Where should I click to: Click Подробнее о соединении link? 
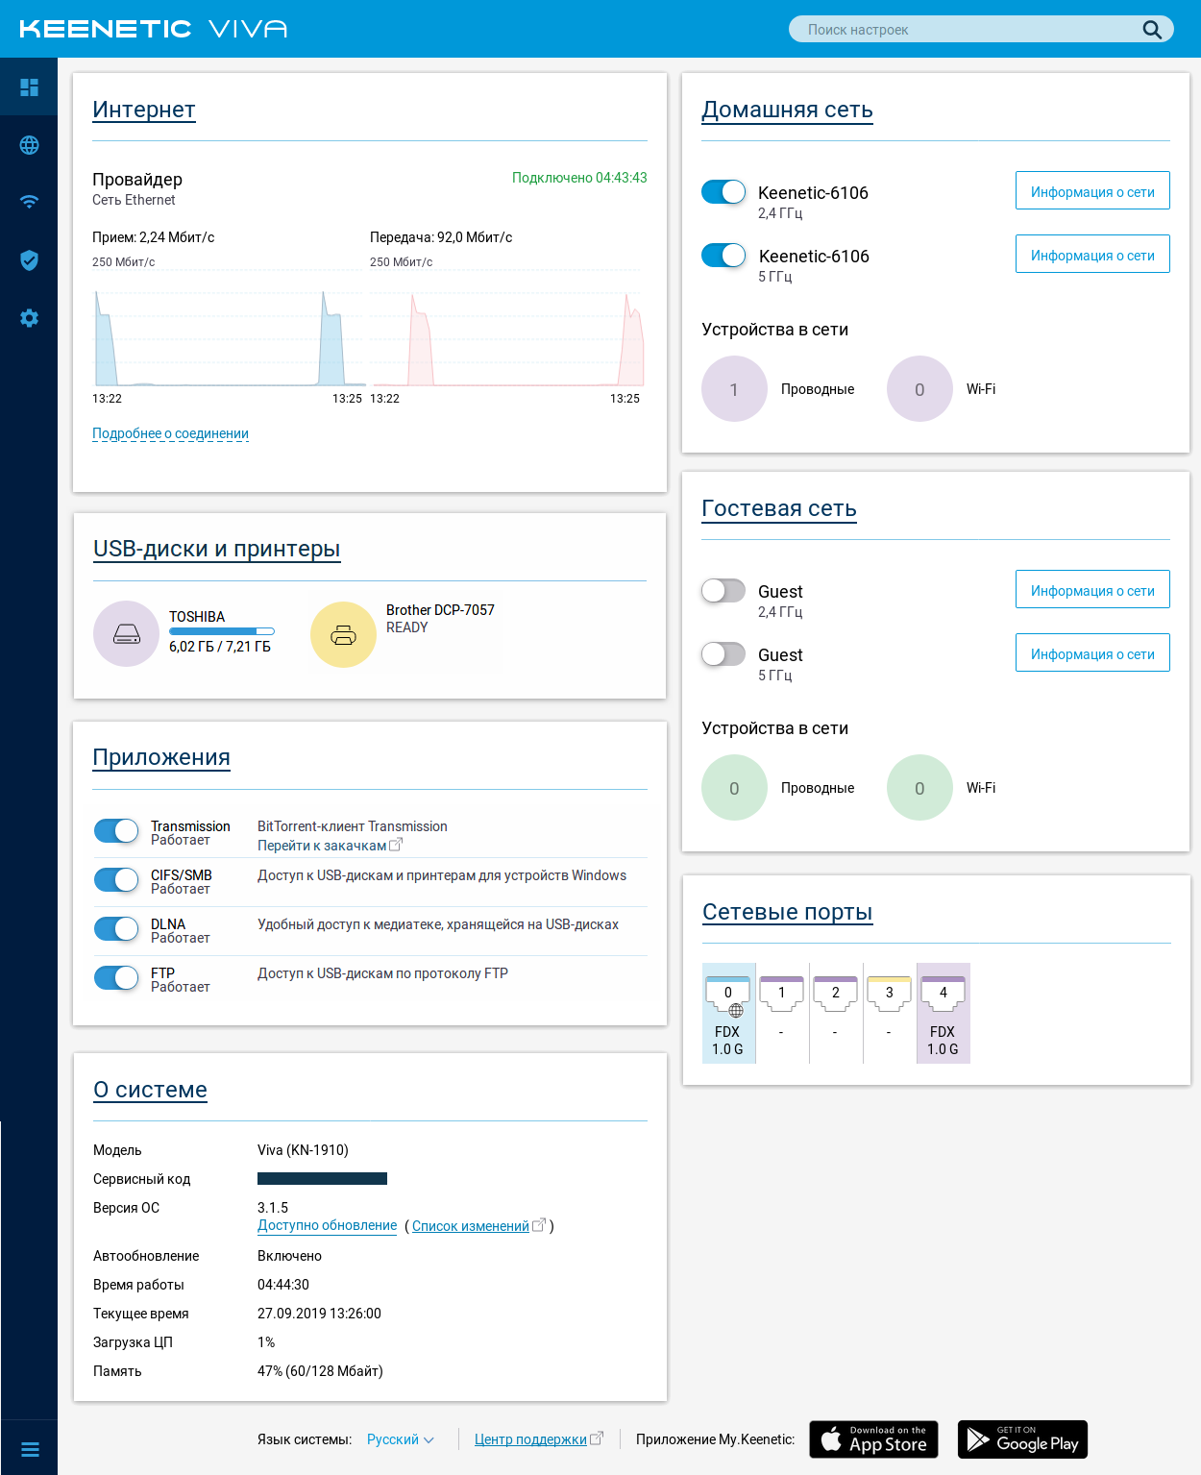pyautogui.click(x=170, y=433)
